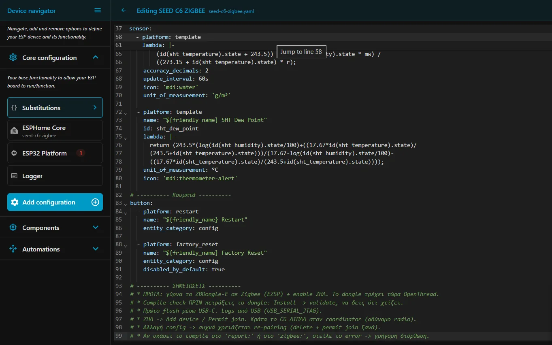Collapse the Core configuration section chevron
Screen dimensions: 552x345
[96, 57]
